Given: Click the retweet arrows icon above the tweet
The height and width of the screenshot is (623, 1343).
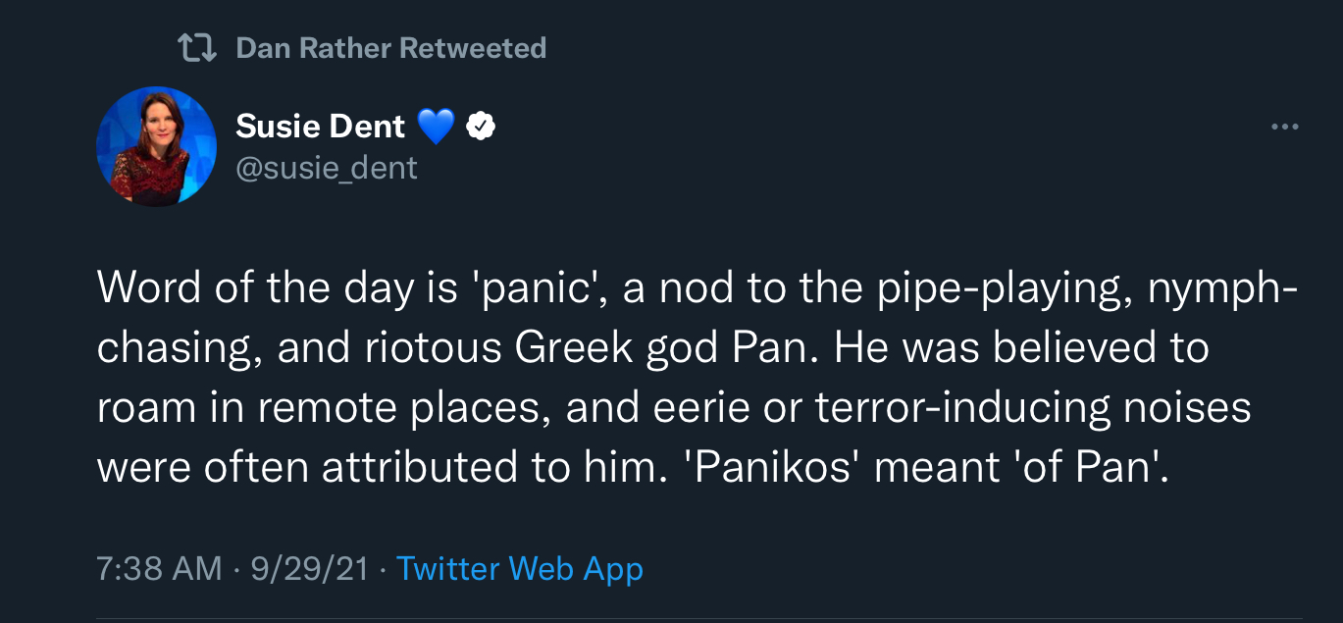Looking at the screenshot, I should pyautogui.click(x=196, y=48).
